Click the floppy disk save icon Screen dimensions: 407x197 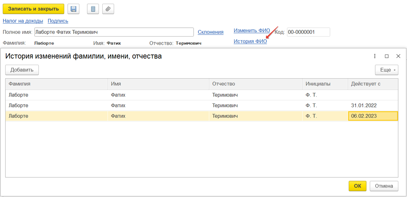pos(73,9)
